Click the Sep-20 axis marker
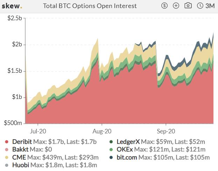Screen dimensions: 218x171 pyautogui.click(x=166, y=131)
